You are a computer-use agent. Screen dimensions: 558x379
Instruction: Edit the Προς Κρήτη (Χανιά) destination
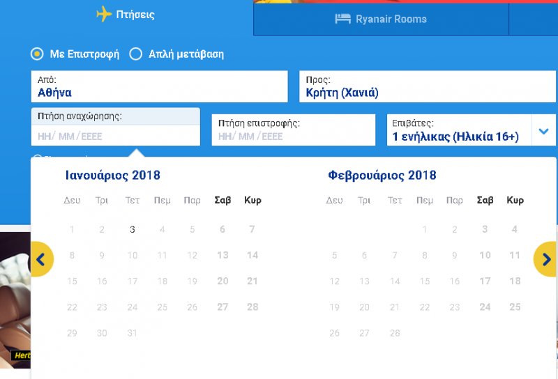[x=428, y=87]
